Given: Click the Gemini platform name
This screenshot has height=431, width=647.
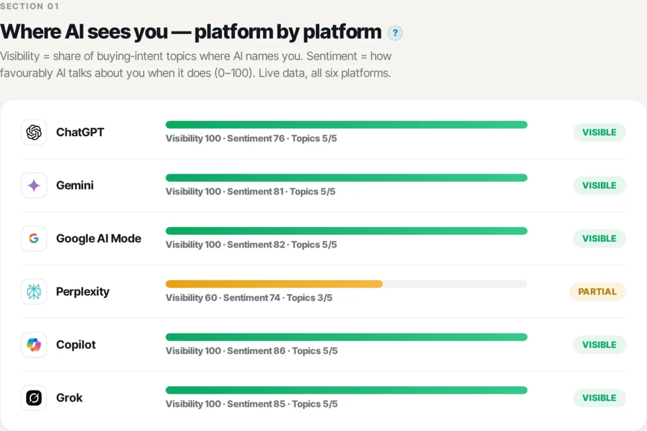Looking at the screenshot, I should 75,186.
